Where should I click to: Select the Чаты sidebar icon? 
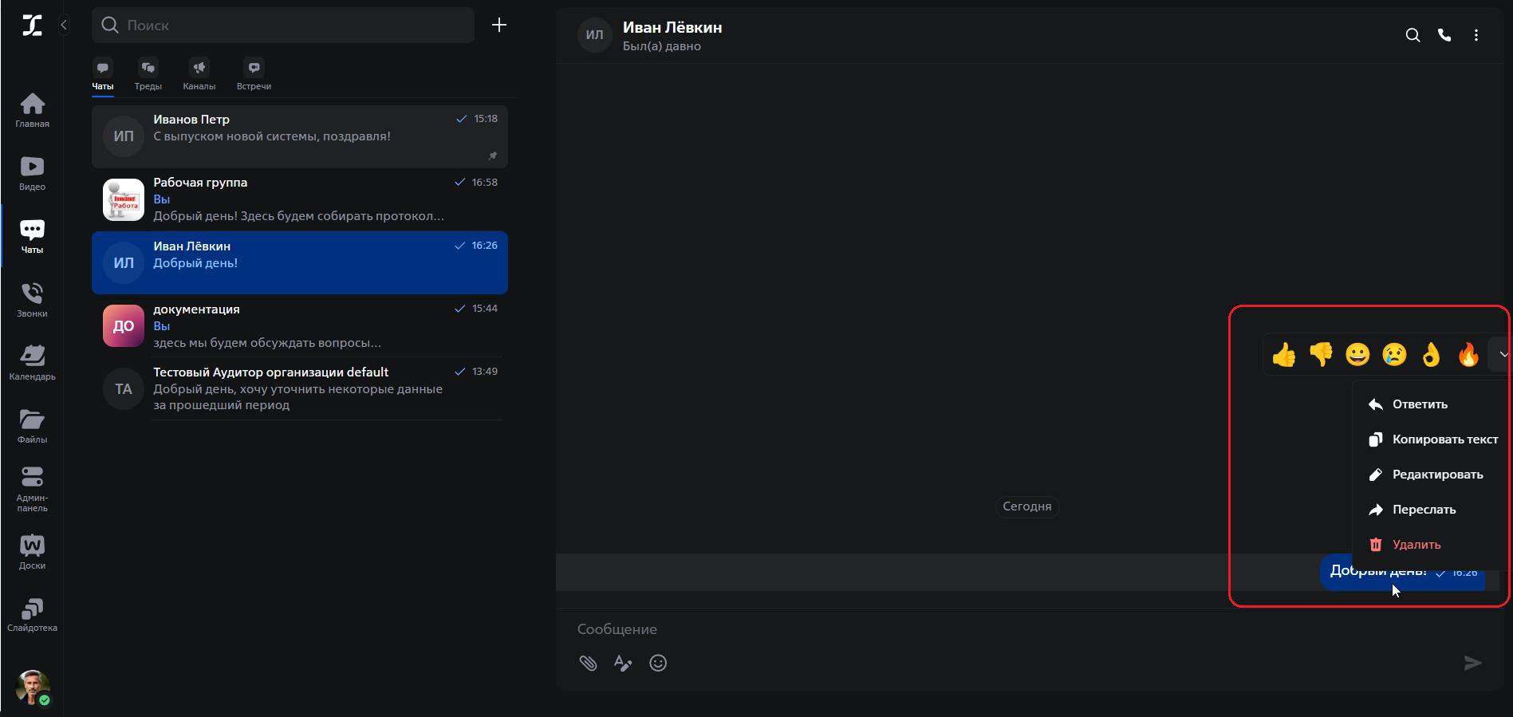pyautogui.click(x=32, y=237)
